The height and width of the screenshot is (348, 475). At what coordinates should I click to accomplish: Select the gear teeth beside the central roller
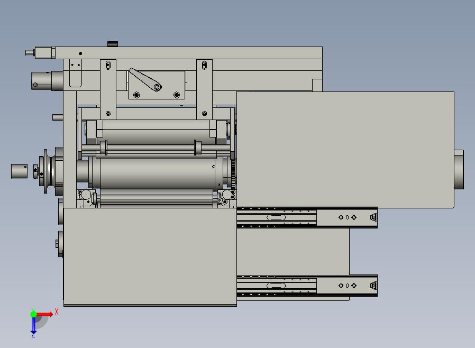click(x=233, y=175)
